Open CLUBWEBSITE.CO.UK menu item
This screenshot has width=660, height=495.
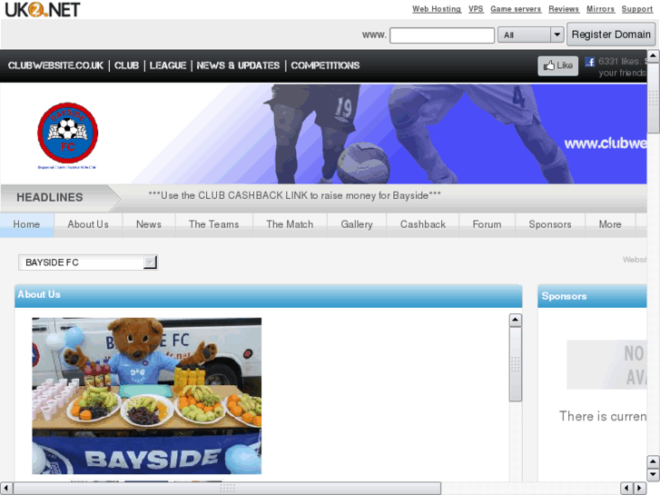tap(55, 65)
